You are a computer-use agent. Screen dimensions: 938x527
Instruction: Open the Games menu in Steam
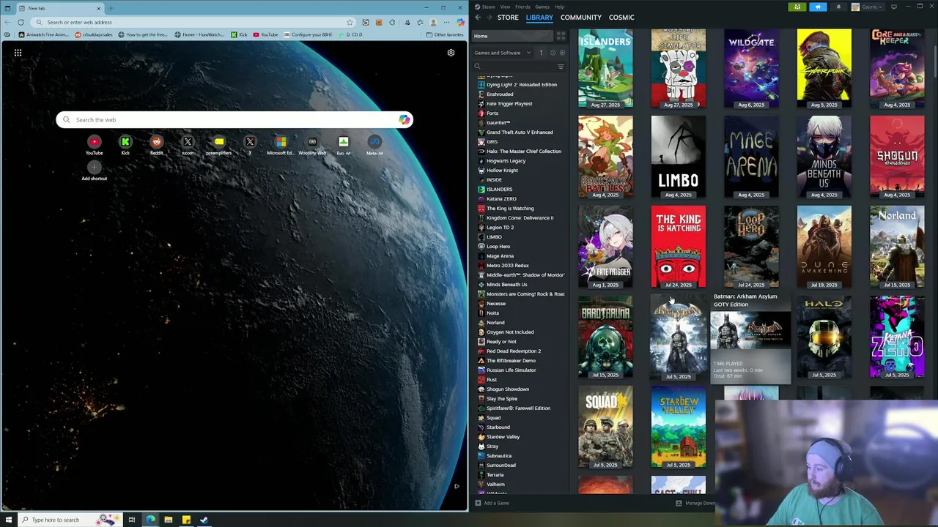coord(542,7)
